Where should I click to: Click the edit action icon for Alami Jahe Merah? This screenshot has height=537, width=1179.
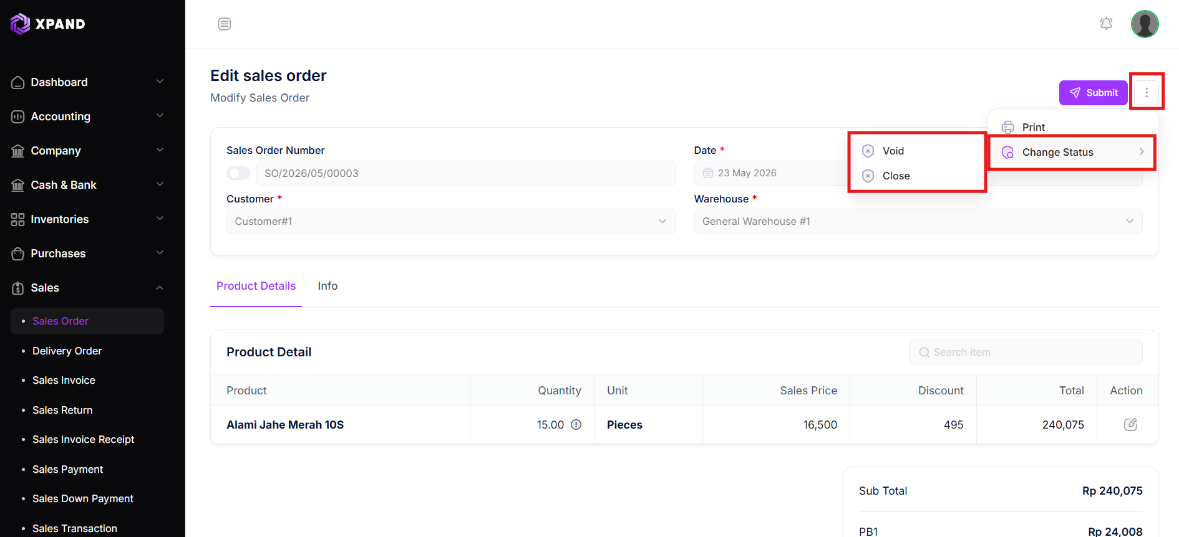coord(1130,424)
